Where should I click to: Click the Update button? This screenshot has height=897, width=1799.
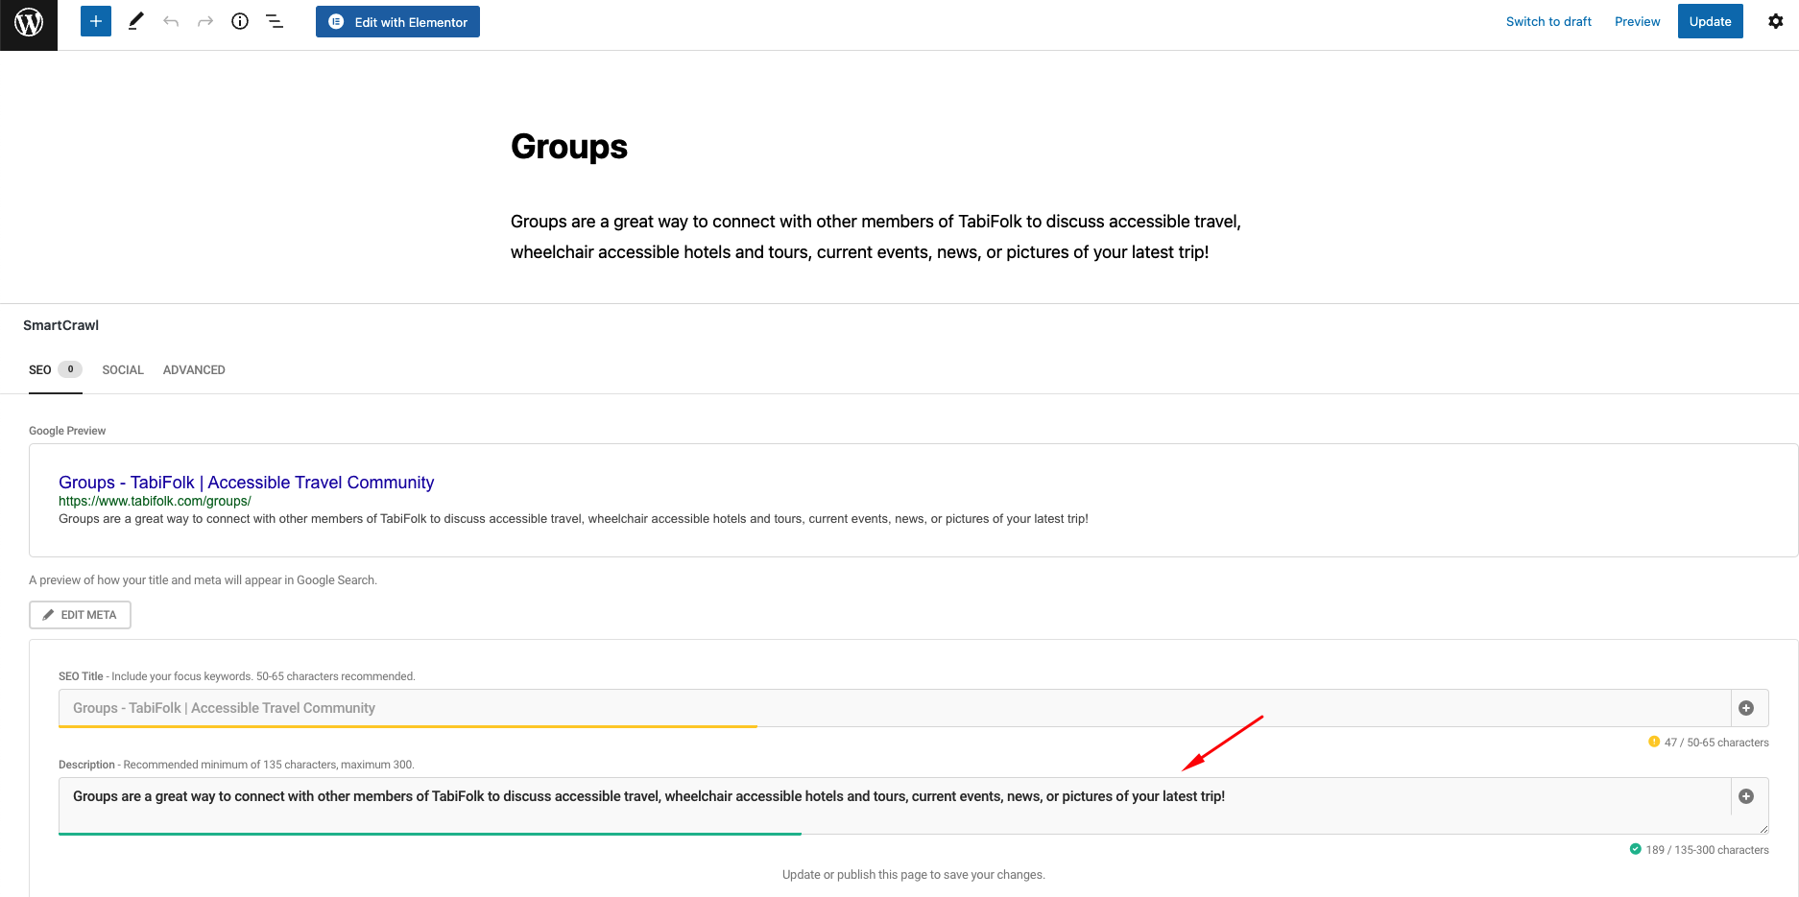1710,21
